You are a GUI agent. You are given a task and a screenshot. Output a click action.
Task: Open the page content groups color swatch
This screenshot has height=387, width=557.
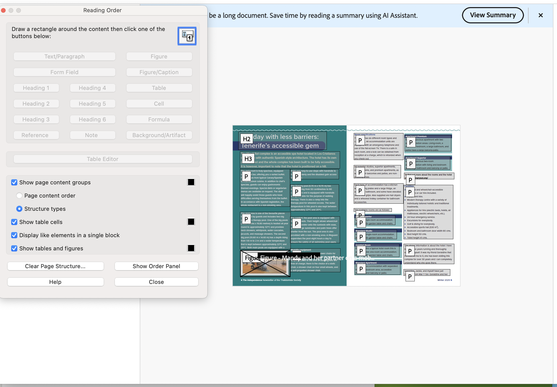click(191, 182)
